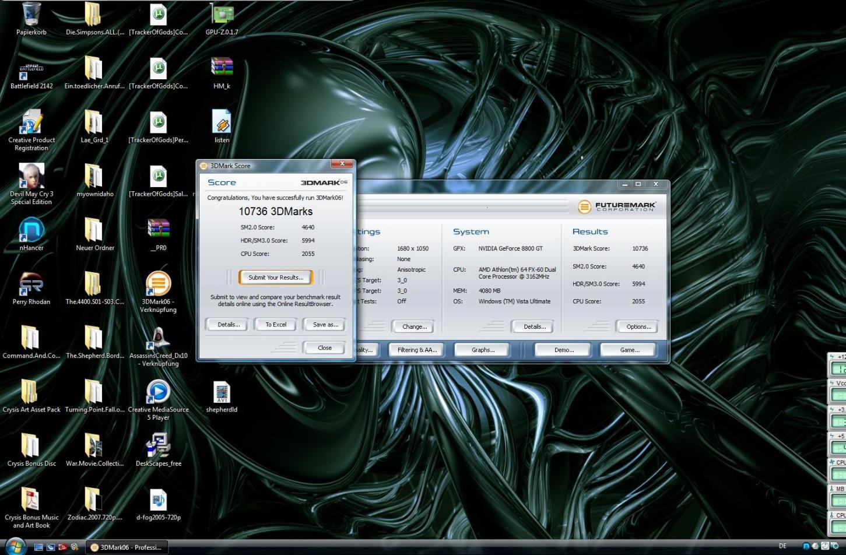Viewport: 846px width, 555px height.
Task: Click the DE language indicator in the taskbar
Action: click(782, 546)
